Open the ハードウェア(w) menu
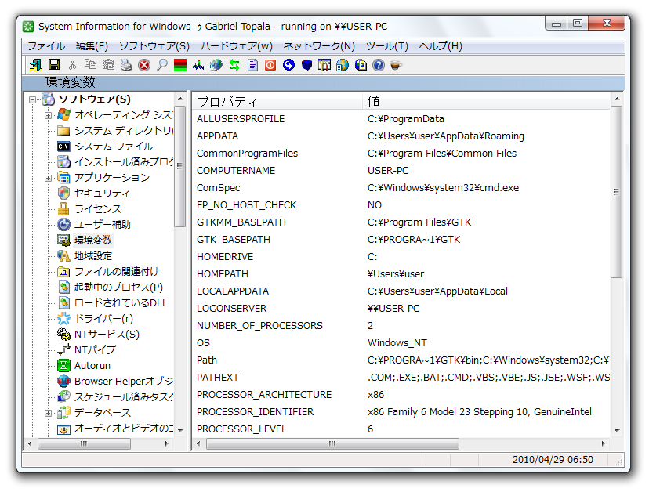Viewport: 649px width, 492px height. click(237, 46)
